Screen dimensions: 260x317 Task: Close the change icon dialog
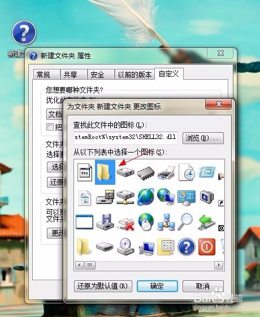[x=219, y=104]
